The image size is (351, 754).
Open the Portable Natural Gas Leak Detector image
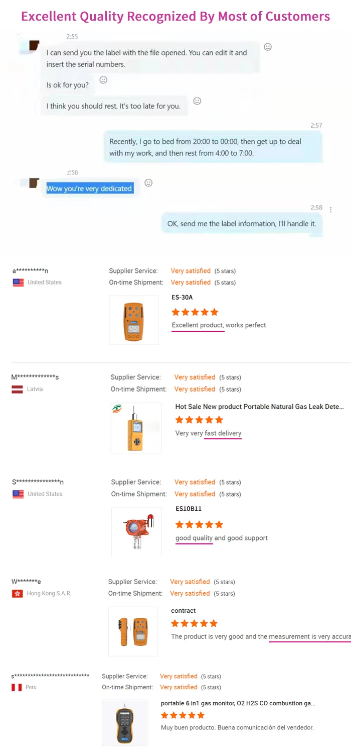(x=136, y=428)
